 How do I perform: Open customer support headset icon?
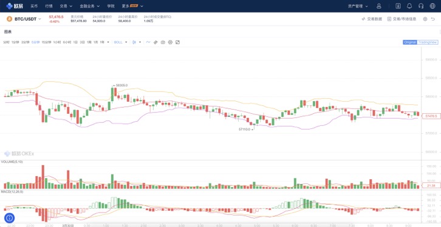pyautogui.click(x=421, y=6)
